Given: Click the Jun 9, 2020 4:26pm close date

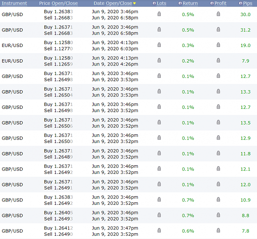Looking at the screenshot, I should (115, 64).
